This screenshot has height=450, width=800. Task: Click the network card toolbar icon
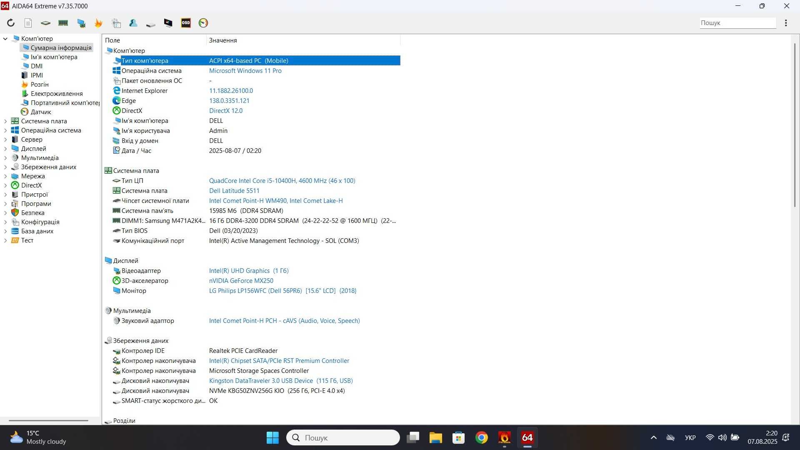[81, 23]
